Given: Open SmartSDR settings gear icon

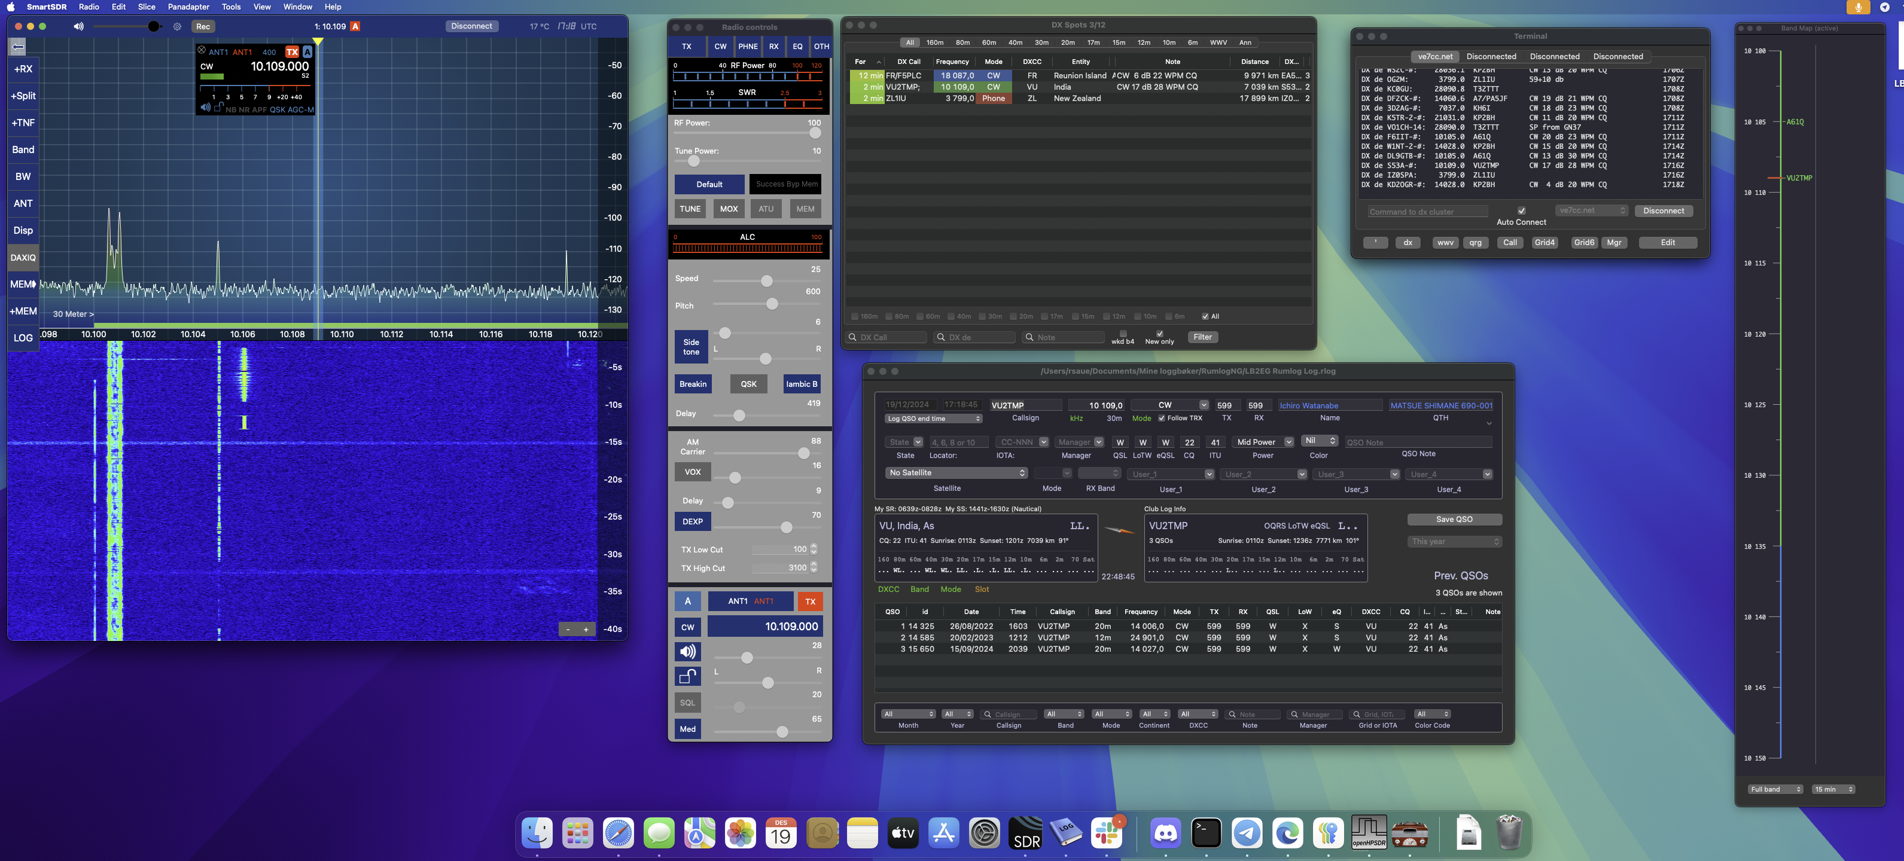Looking at the screenshot, I should tap(178, 26).
